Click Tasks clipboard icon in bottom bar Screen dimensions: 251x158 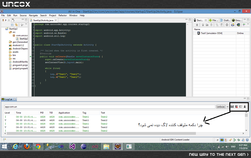(243, 140)
